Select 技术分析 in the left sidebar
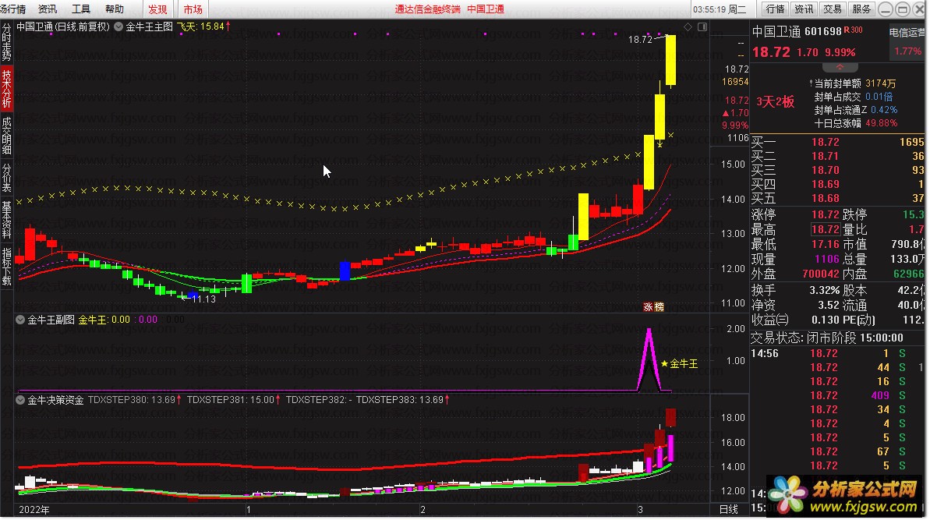This screenshot has height=520, width=930. (6, 88)
